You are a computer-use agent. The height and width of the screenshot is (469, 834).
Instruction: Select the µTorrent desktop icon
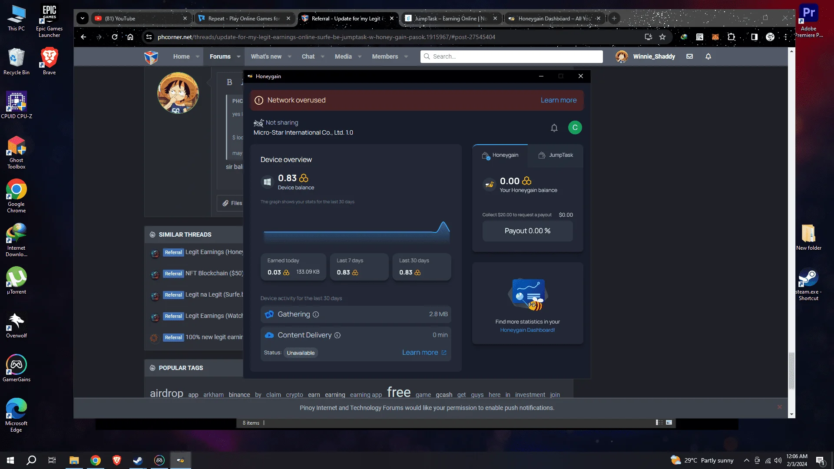[x=17, y=281]
